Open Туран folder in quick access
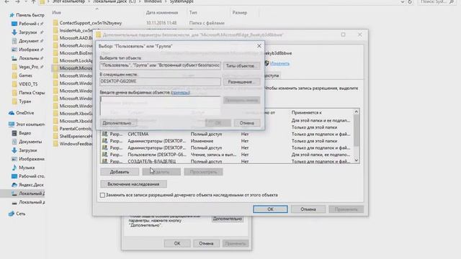461x259 pixels. pyautogui.click(x=25, y=101)
